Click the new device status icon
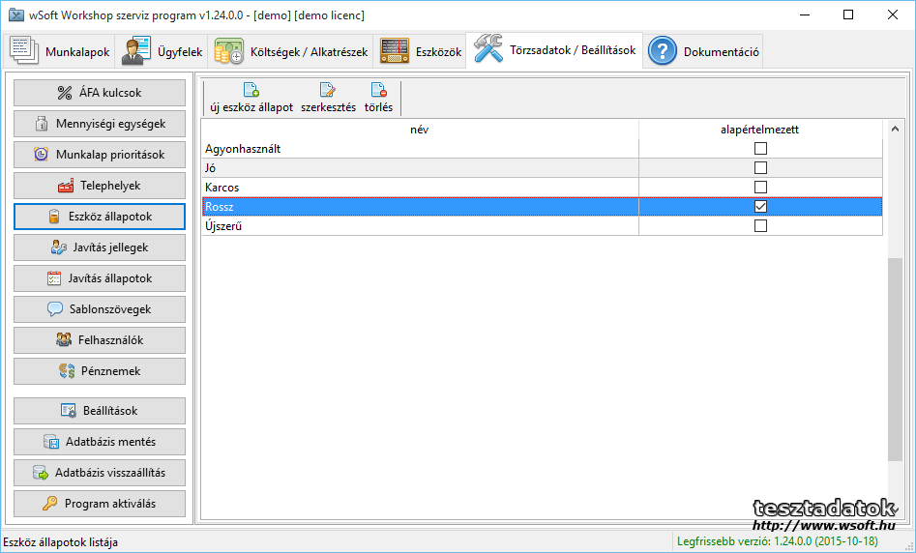 tap(251, 91)
